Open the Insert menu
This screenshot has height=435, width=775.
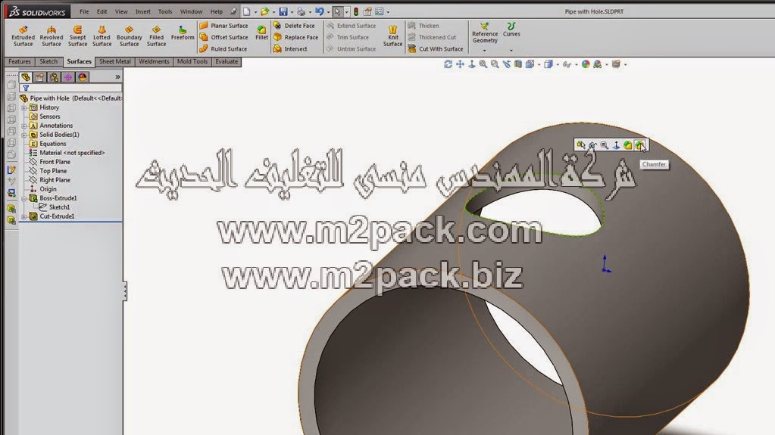pyautogui.click(x=143, y=11)
